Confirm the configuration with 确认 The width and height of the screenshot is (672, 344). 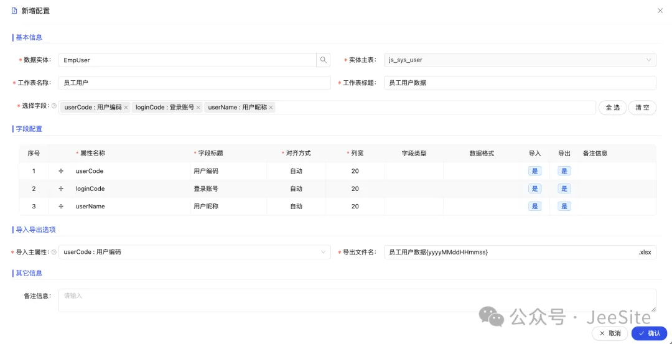[649, 333]
